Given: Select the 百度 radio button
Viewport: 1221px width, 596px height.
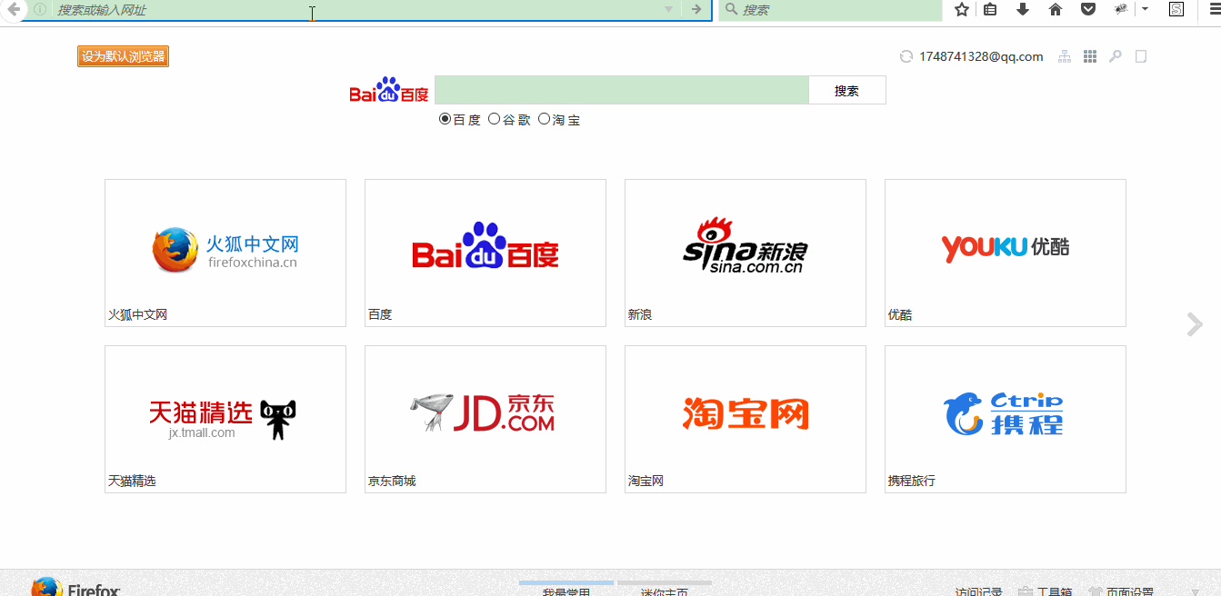Looking at the screenshot, I should [x=445, y=119].
